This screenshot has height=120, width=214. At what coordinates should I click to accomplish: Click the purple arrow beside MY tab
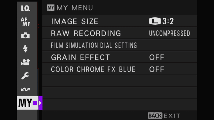tap(40, 103)
